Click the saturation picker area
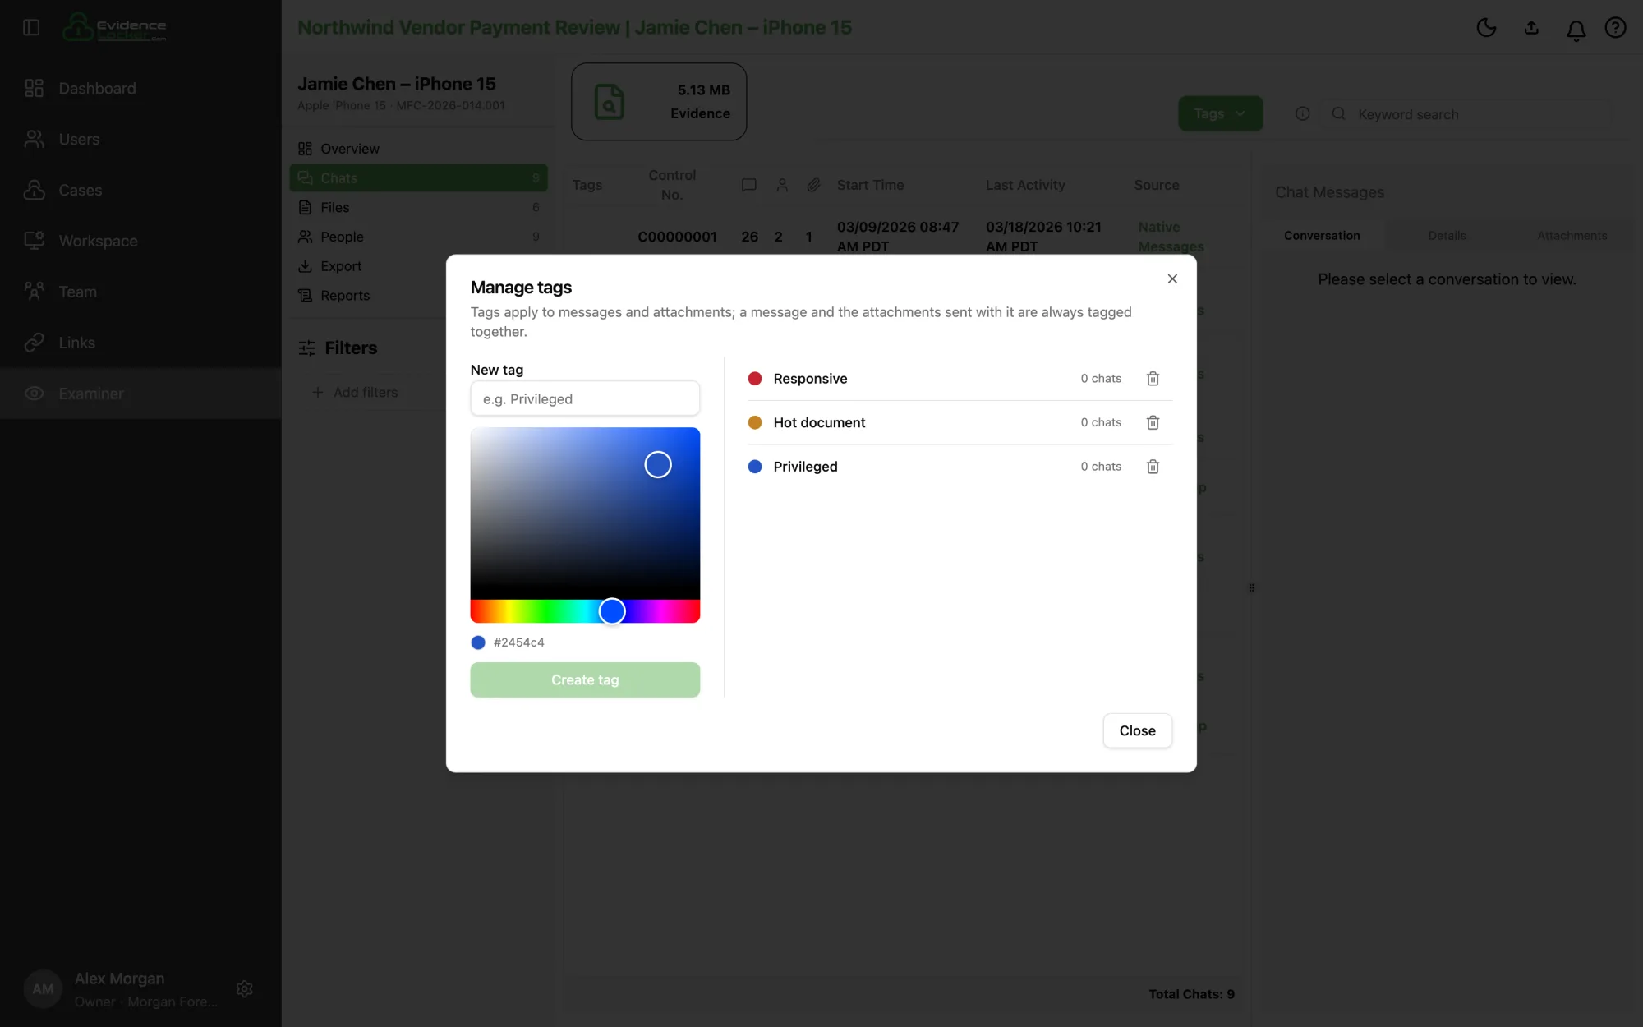The image size is (1643, 1027). 585,513
